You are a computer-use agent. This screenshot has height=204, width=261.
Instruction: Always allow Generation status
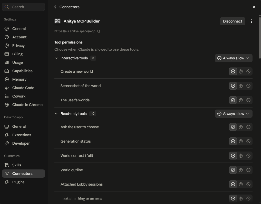click(233, 141)
